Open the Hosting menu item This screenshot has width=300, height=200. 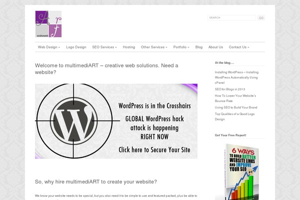pos(129,47)
